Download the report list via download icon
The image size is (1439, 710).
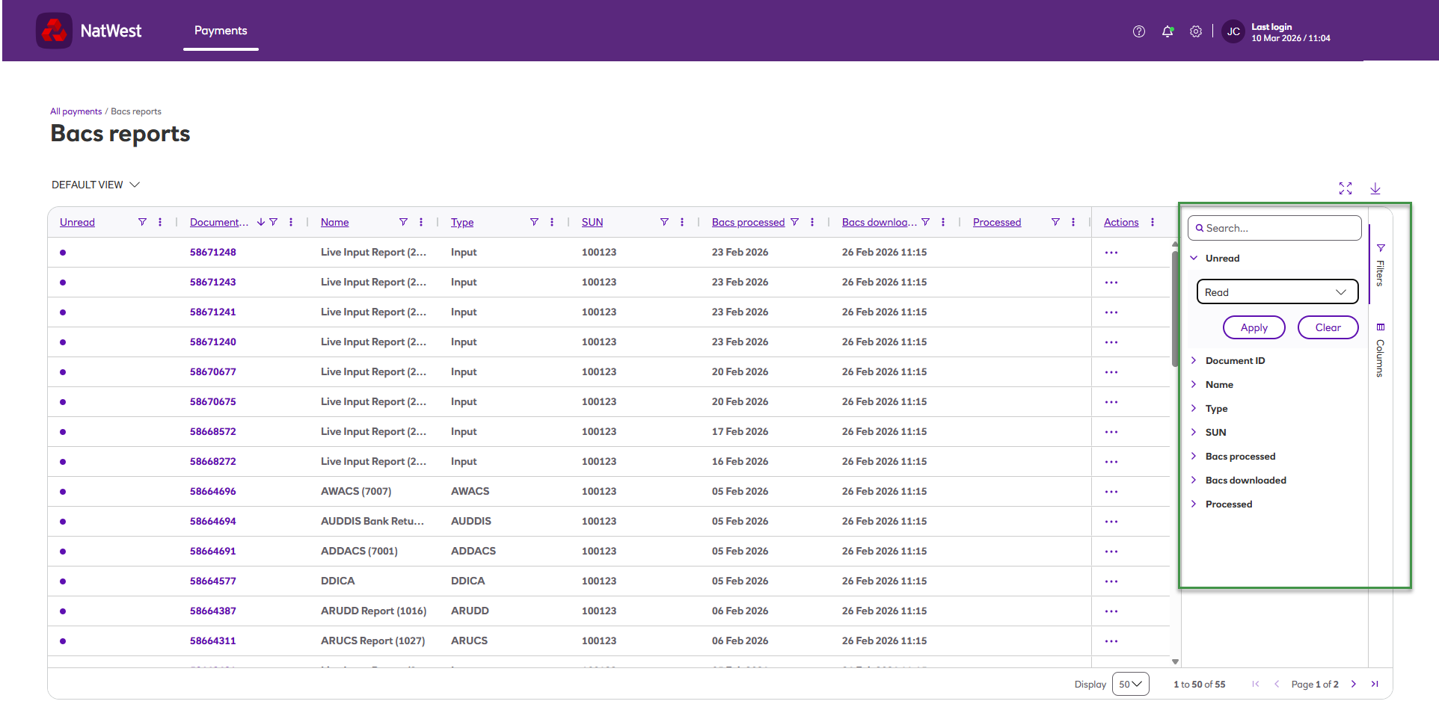[x=1375, y=188]
